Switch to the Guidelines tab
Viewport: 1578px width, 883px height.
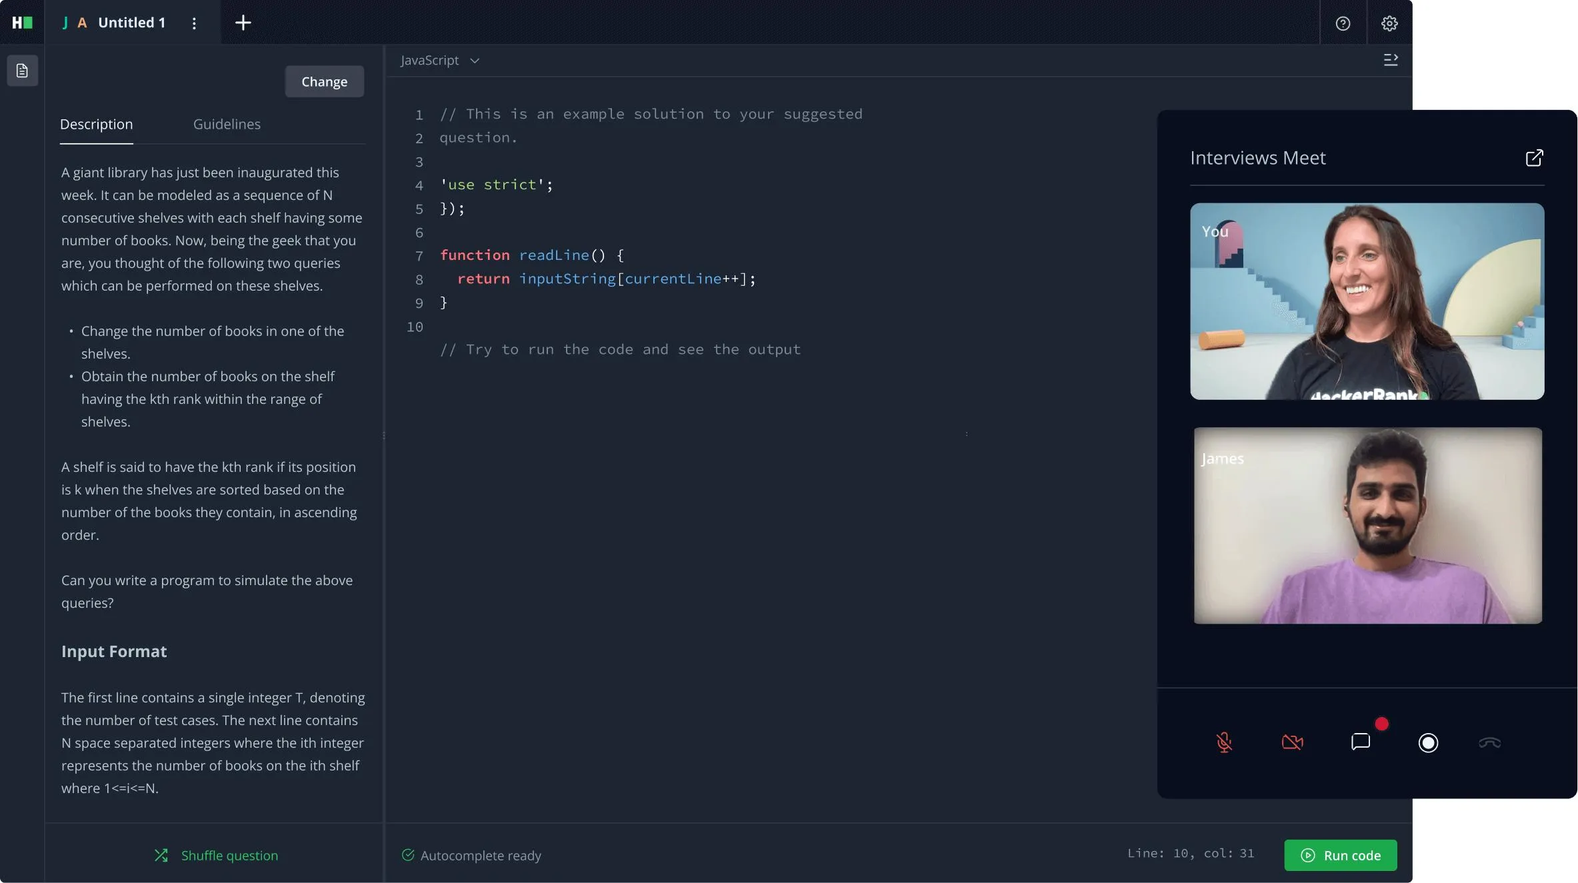[x=227, y=125]
